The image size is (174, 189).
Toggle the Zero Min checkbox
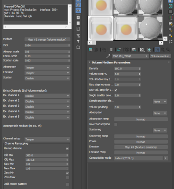[68, 173]
